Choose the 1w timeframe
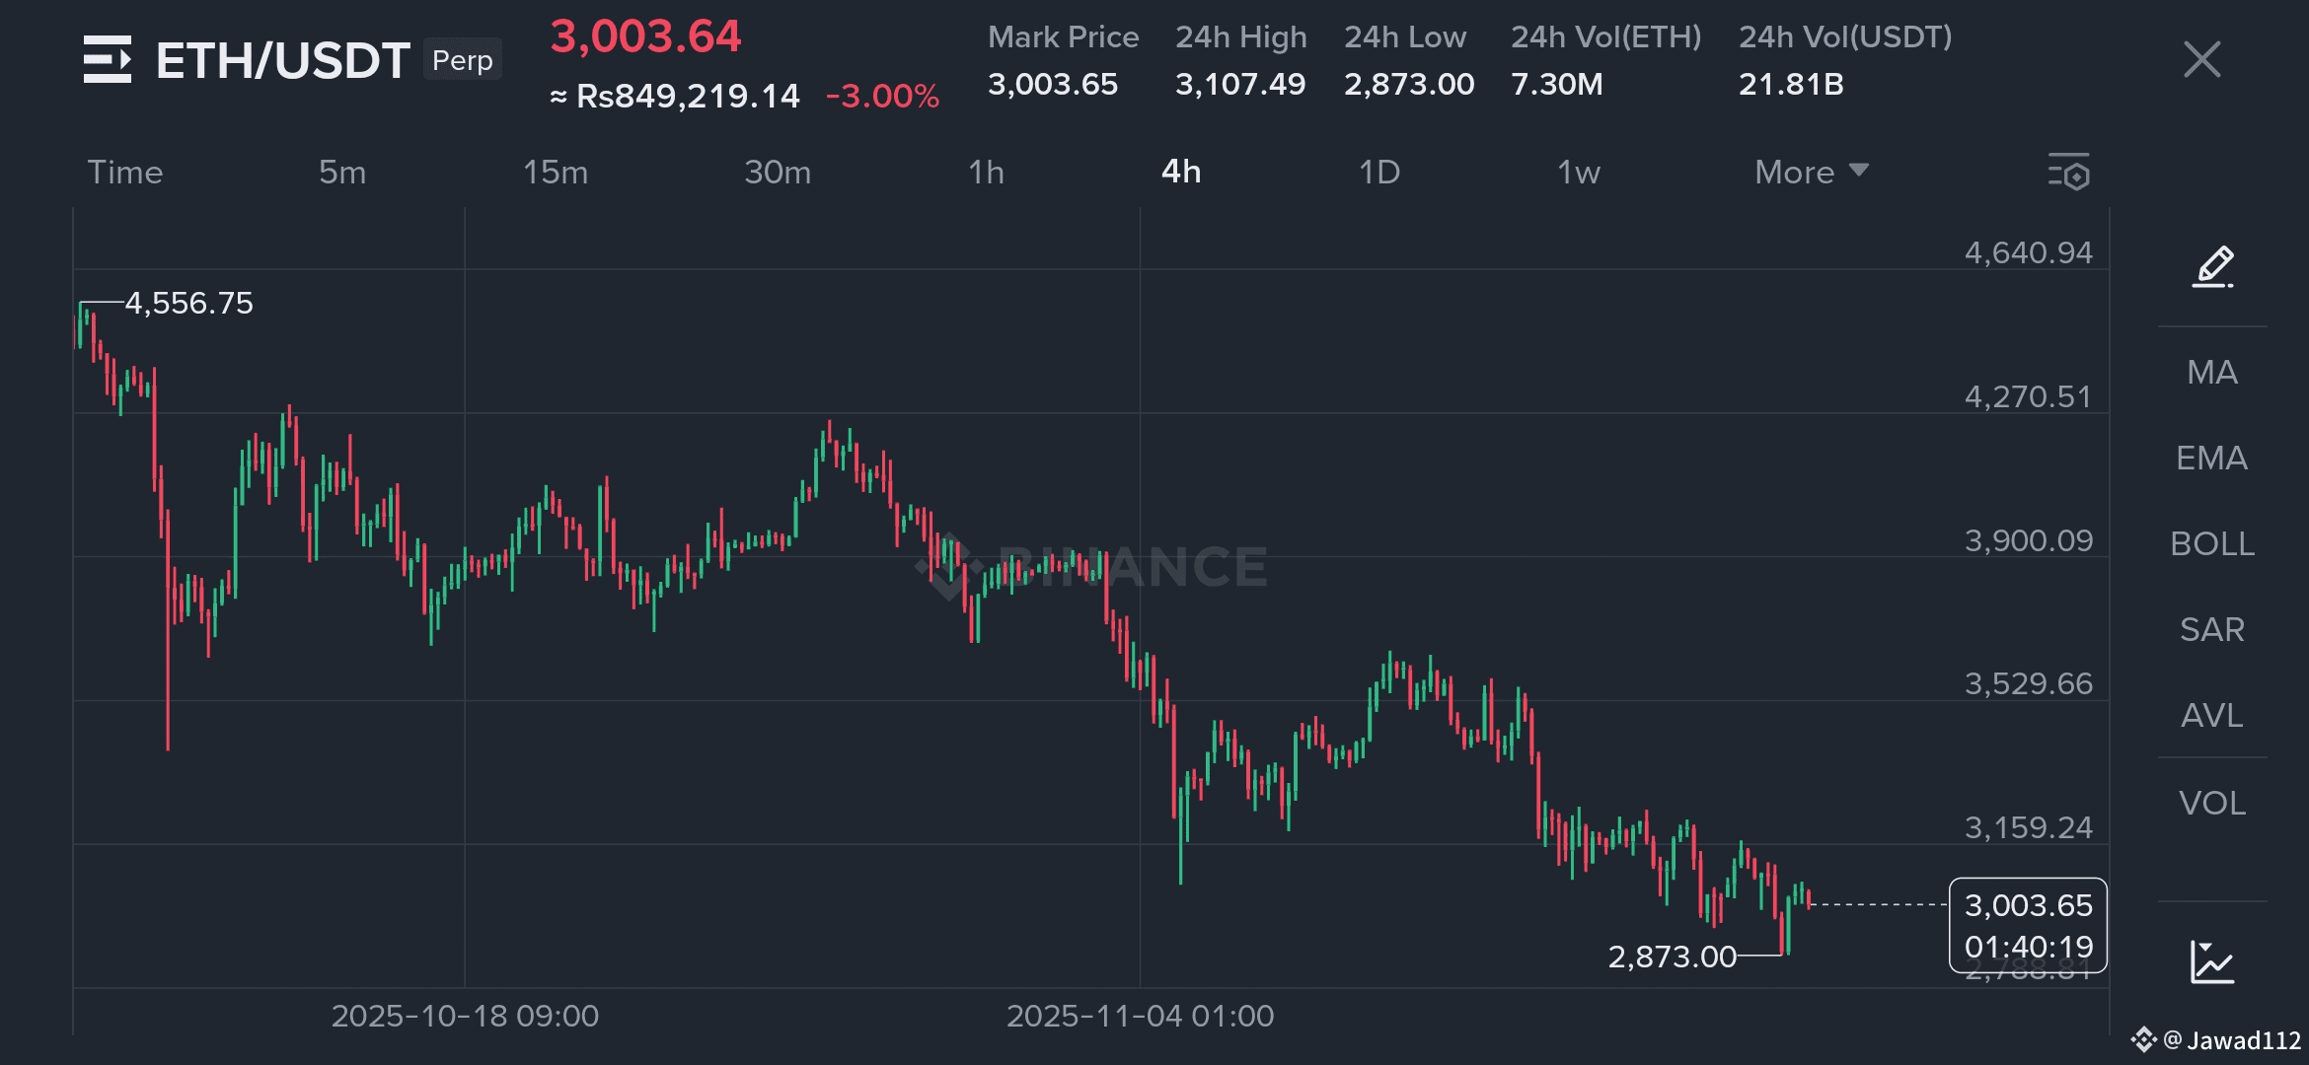Screen dimensions: 2309x1065 coord(1579,173)
